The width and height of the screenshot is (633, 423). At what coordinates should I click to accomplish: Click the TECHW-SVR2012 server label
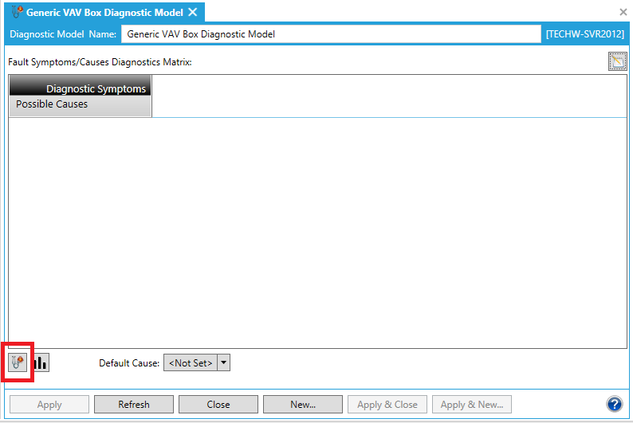pyautogui.click(x=585, y=34)
